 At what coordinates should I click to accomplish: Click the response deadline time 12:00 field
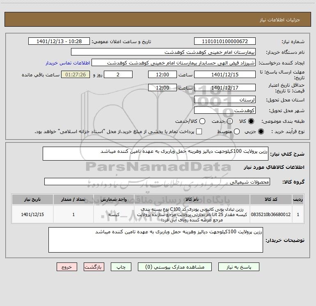[163, 74]
